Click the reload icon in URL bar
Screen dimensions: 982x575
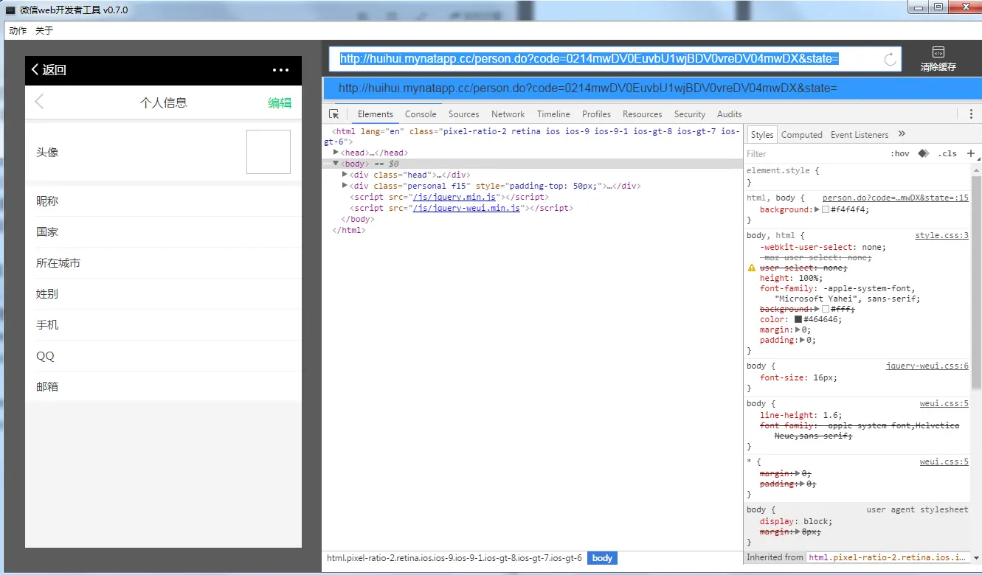pos(890,59)
